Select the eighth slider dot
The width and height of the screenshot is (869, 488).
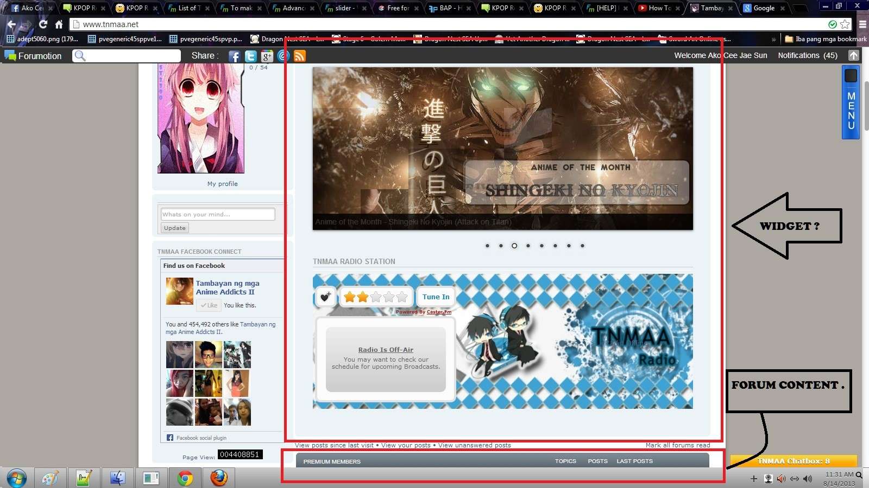[x=582, y=246]
